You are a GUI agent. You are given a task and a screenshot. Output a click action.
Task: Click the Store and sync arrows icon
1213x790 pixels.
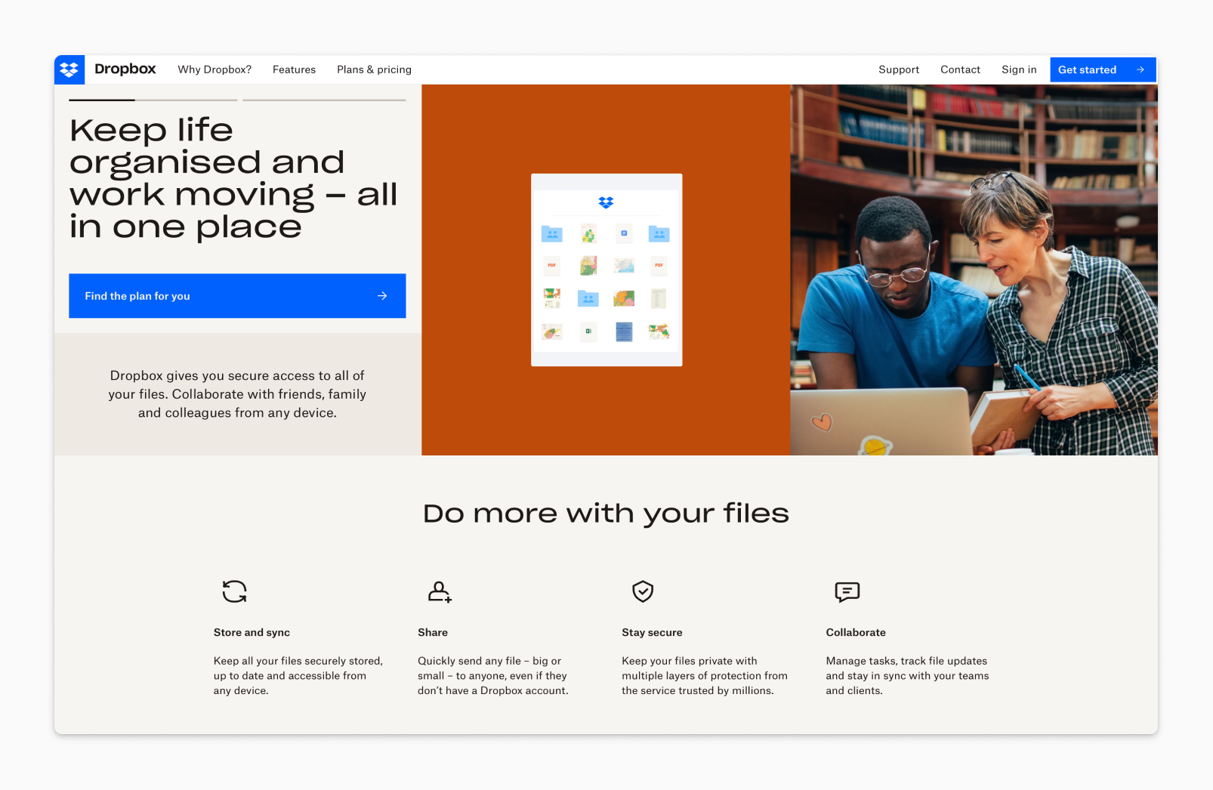[x=234, y=591]
